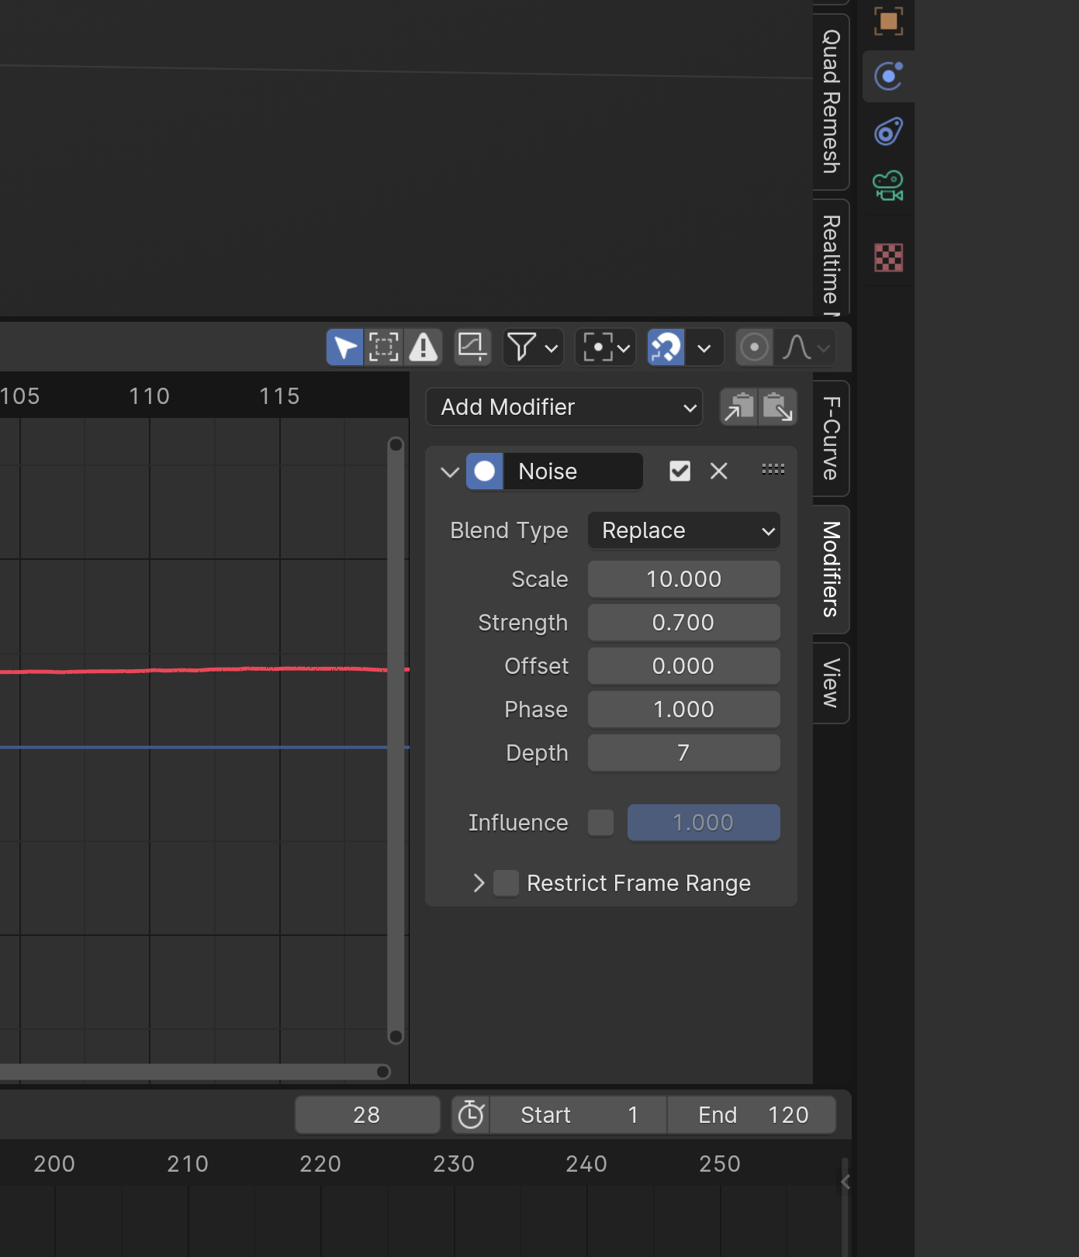Enable the Restrict Frame Range checkbox

click(x=507, y=883)
